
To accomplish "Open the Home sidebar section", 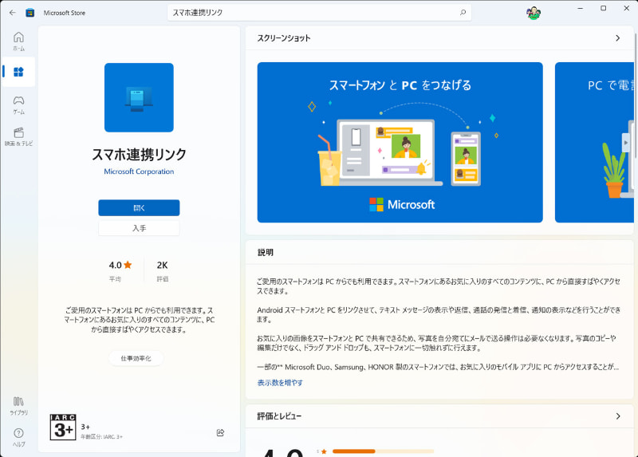I will click(18, 41).
